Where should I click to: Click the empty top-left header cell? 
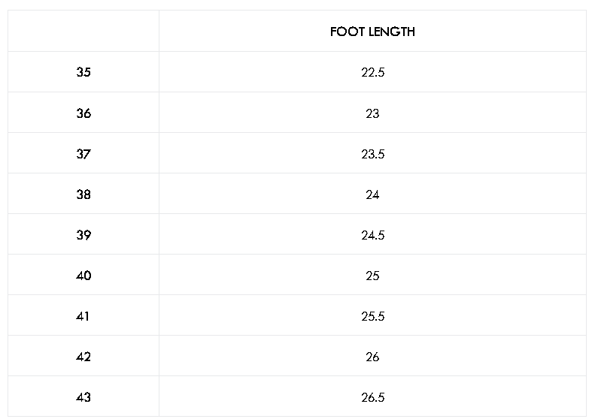click(x=83, y=31)
